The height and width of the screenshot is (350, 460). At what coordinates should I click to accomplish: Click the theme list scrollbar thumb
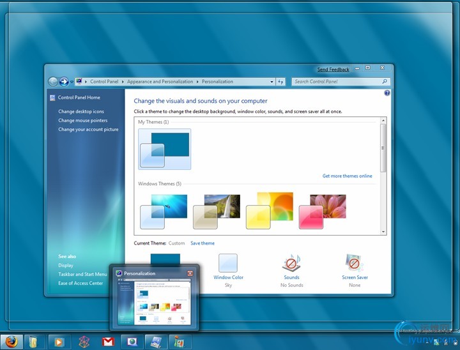tap(383, 148)
